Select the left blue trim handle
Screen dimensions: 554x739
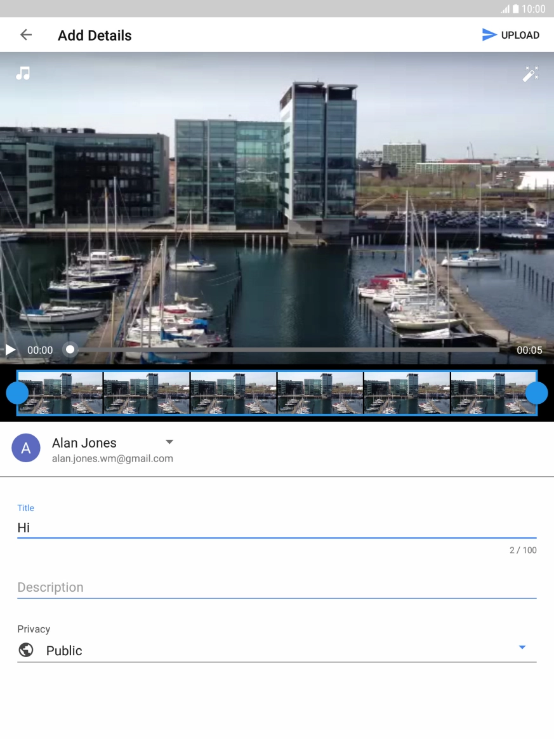click(x=17, y=392)
